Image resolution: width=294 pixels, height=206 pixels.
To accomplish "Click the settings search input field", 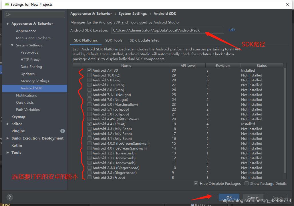I will click(x=35, y=14).
